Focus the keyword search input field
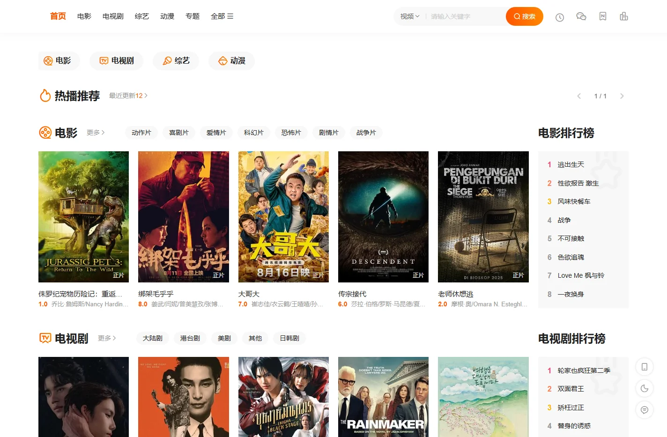This screenshot has height=437, width=667. 466,16
